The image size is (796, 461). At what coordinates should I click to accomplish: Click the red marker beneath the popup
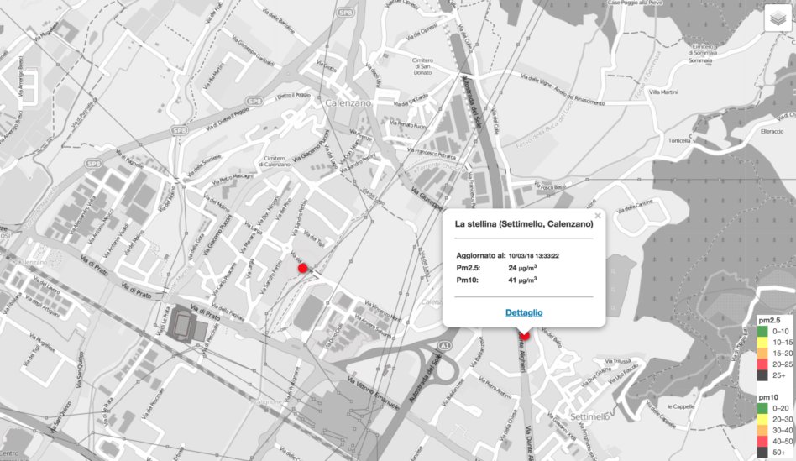pos(524,335)
